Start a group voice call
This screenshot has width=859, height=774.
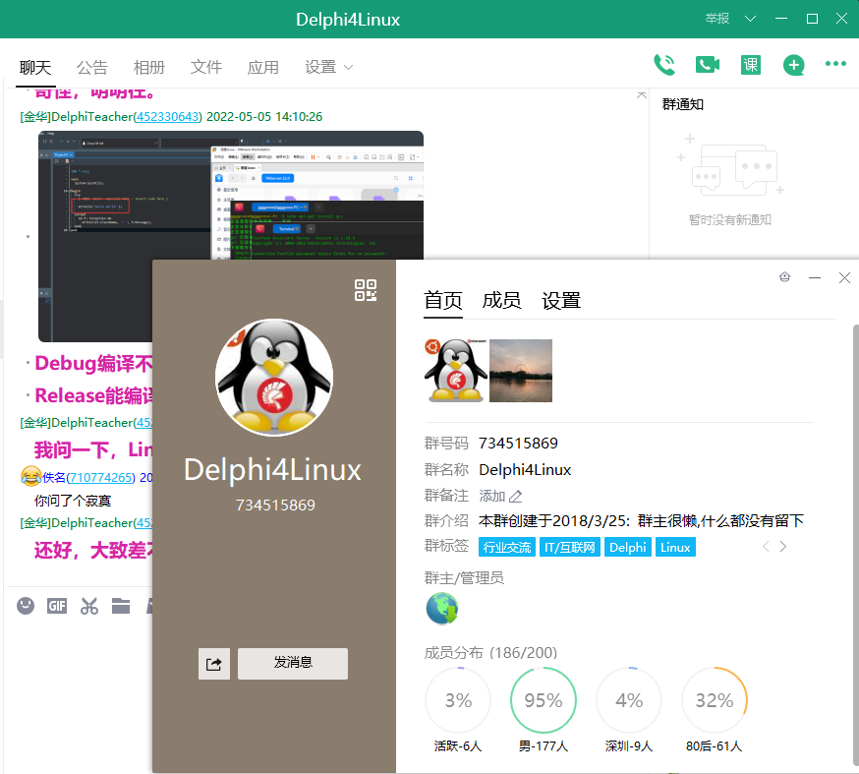(664, 65)
